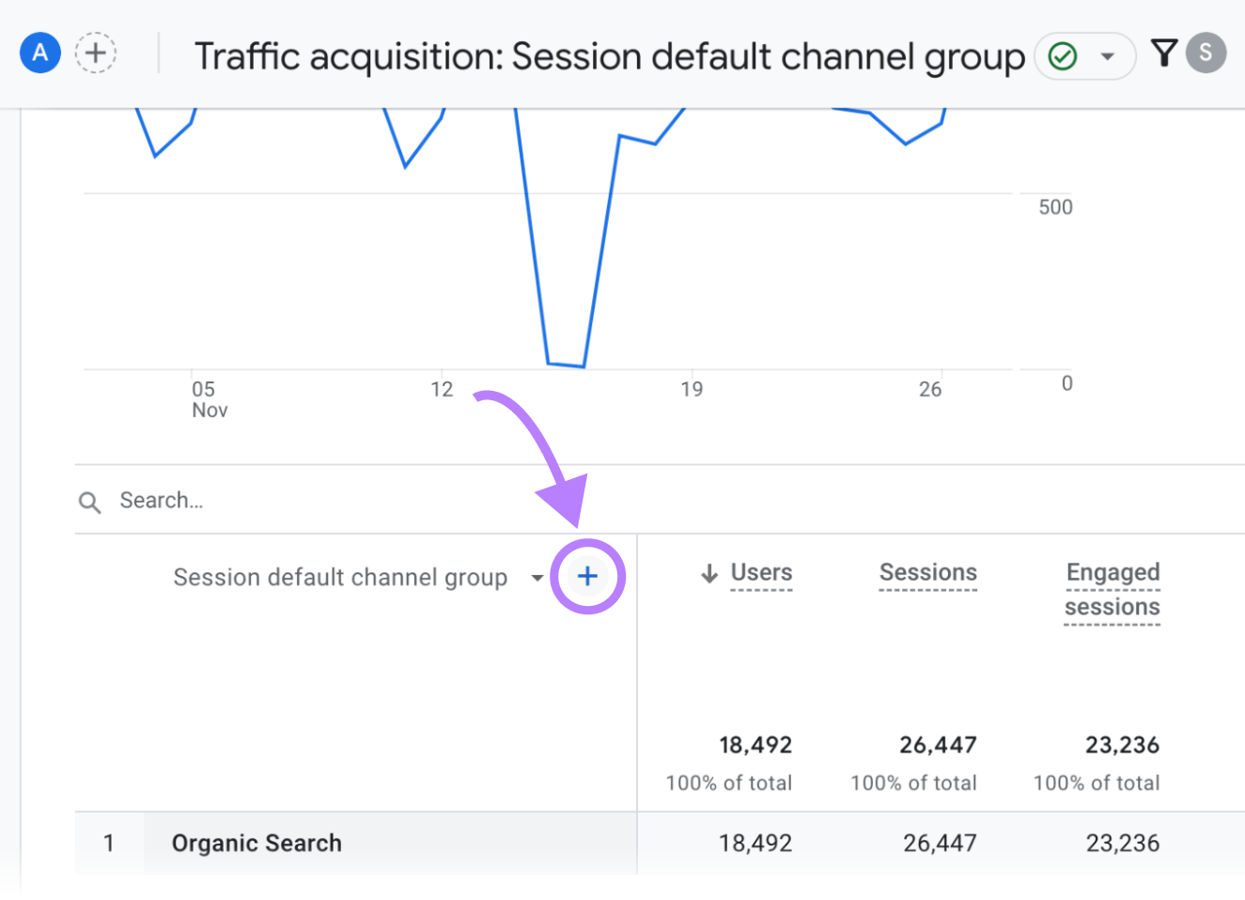The height and width of the screenshot is (900, 1245).
Task: Open the Analytics account avatar icon
Action: [x=39, y=53]
